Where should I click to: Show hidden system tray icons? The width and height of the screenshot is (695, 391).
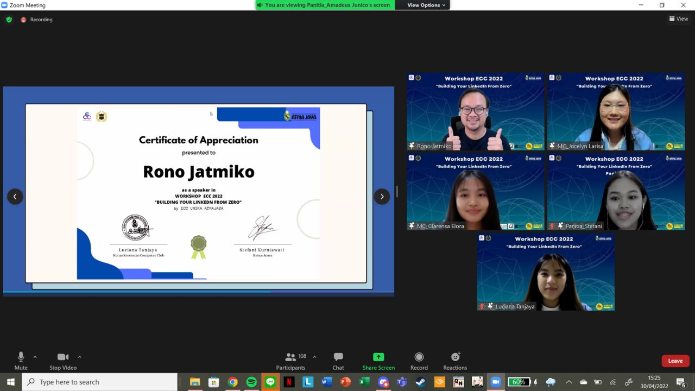click(x=568, y=382)
